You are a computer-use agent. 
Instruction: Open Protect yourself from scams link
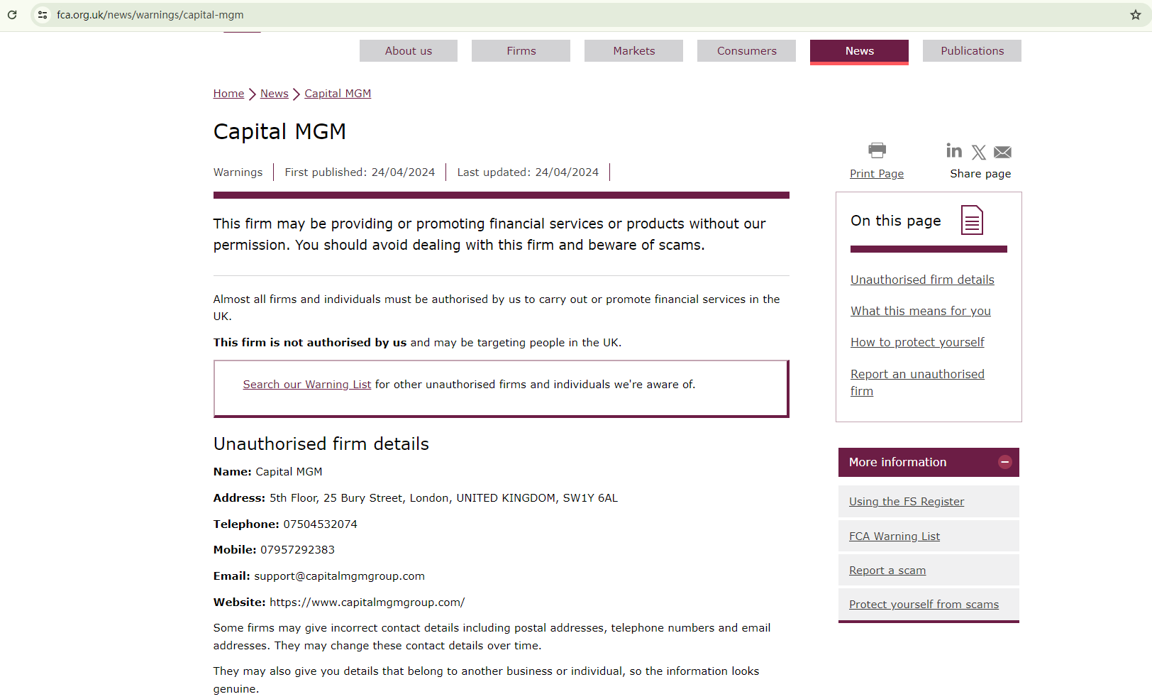(x=924, y=605)
